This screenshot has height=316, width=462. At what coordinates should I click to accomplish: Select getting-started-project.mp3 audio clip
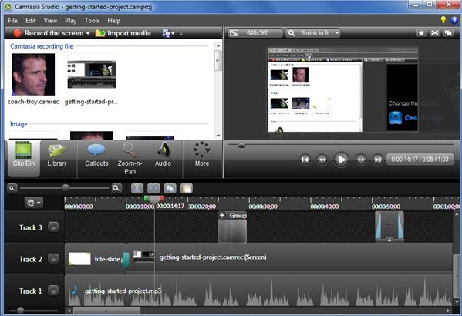(x=258, y=291)
